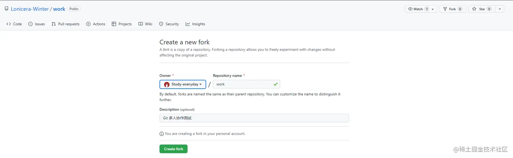Viewport: 513px width, 158px height.
Task: Open the Insights tab
Action: [x=195, y=24]
